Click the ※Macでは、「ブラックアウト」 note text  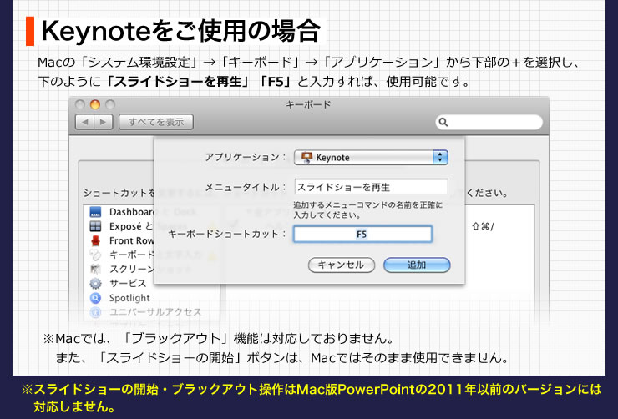(218, 339)
